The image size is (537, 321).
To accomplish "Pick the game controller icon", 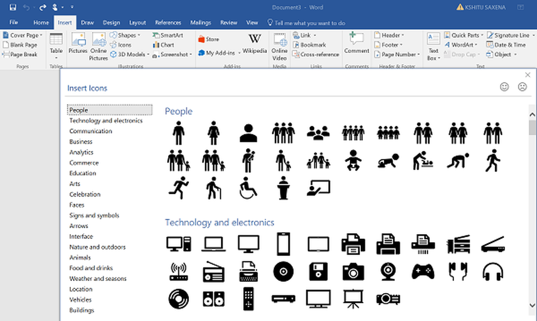I will [x=423, y=272].
